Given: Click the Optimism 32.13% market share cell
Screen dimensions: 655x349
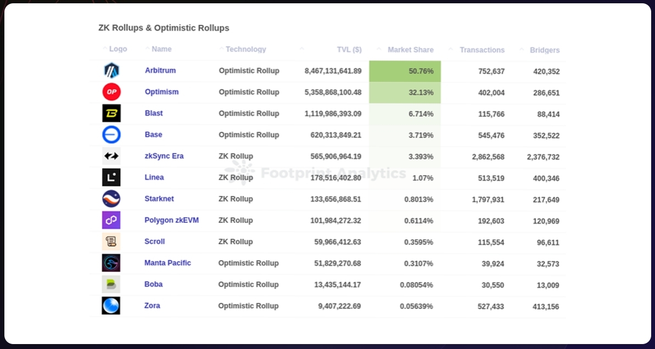Looking at the screenshot, I should [x=405, y=92].
